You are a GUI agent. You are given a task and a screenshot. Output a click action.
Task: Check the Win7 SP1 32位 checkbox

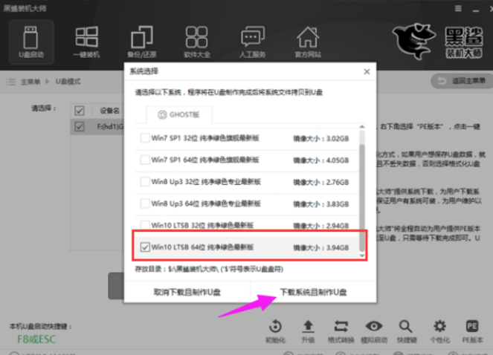[145, 138]
